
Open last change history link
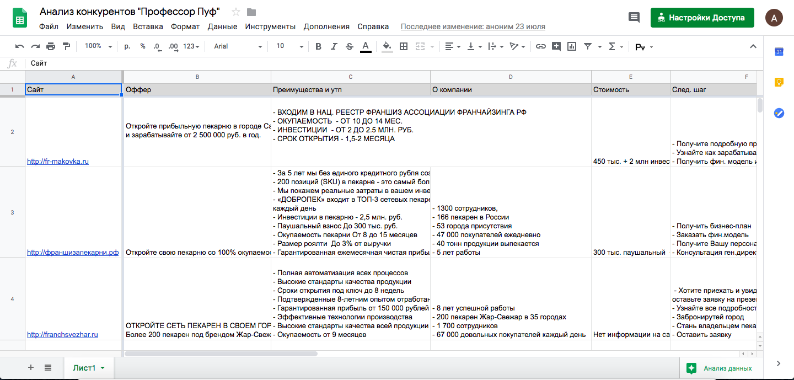pos(473,26)
